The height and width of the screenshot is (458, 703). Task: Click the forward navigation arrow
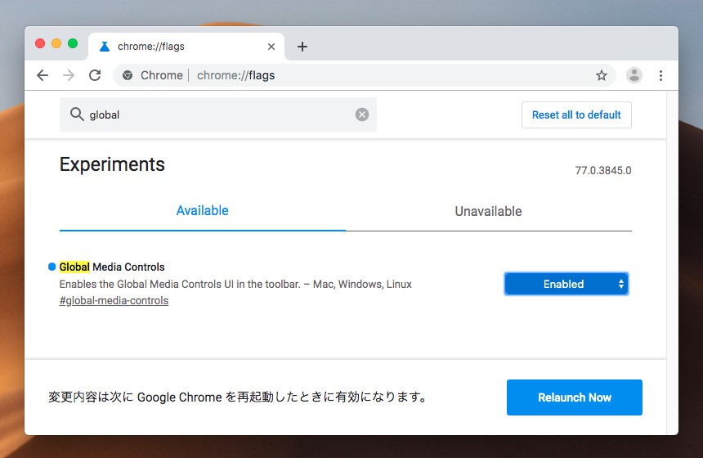pos(69,75)
